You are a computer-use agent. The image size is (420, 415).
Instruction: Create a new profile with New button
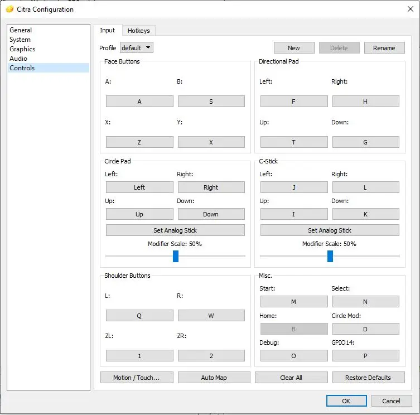pyautogui.click(x=294, y=48)
